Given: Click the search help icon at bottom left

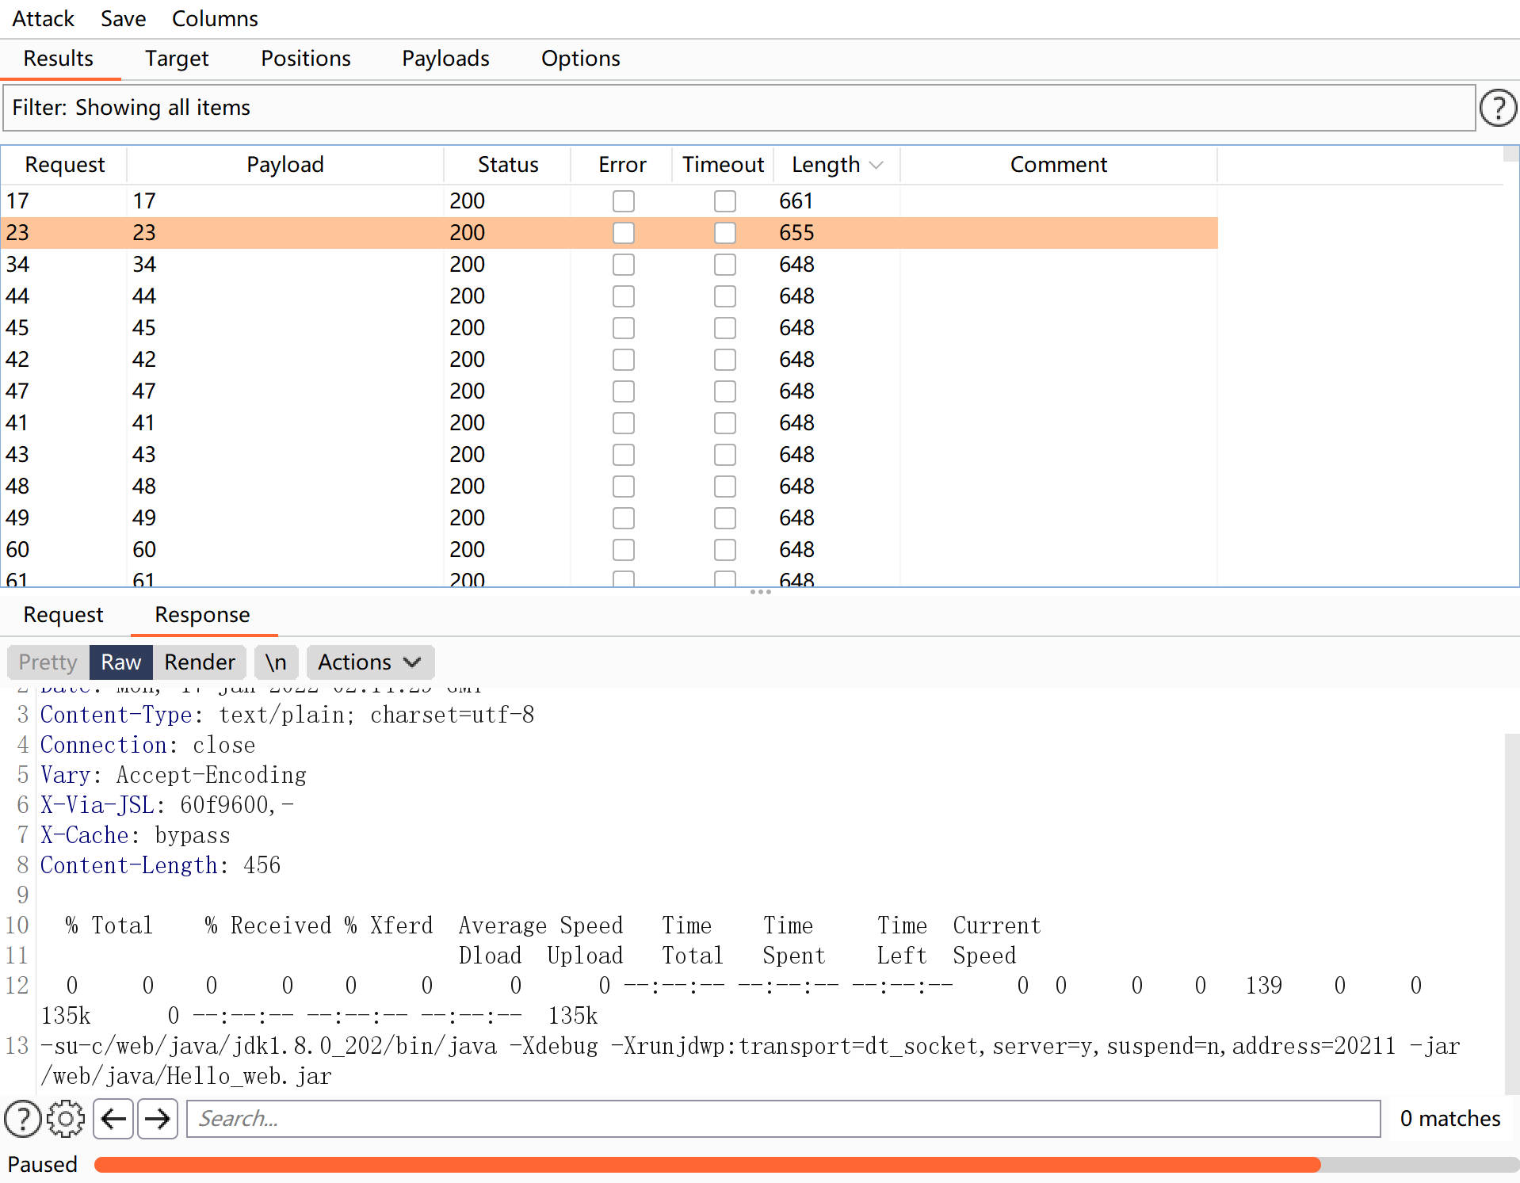Looking at the screenshot, I should click(x=23, y=1119).
